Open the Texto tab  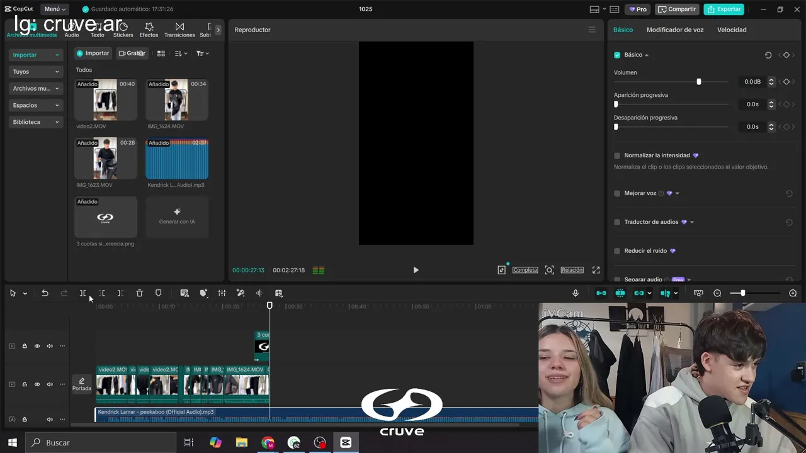tap(97, 30)
